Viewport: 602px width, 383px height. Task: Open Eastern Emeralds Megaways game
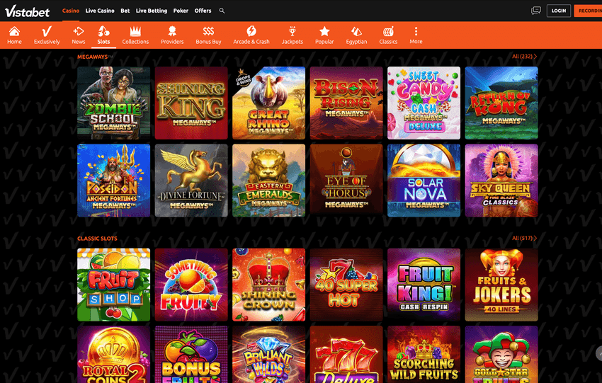click(x=268, y=181)
